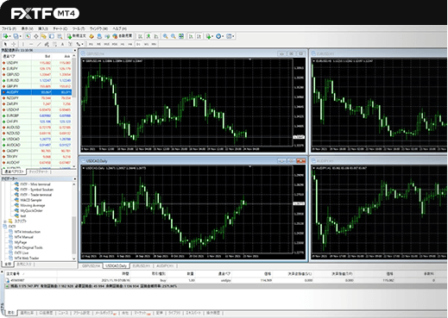Viewport: 448px width, 318px height.
Task: Sort by the 注文番号 column header
Action: (13, 274)
